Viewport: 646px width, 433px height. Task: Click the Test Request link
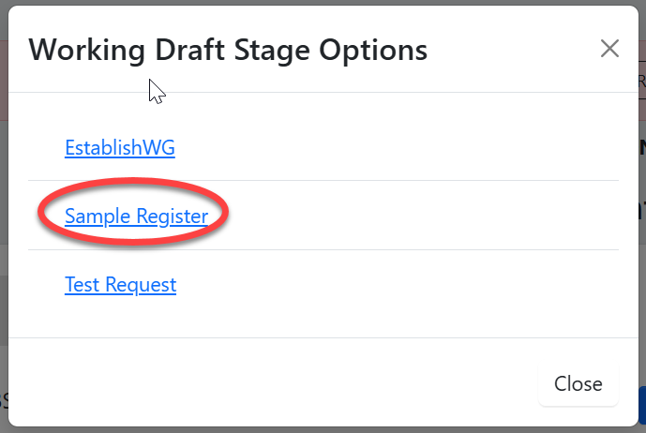[120, 284]
